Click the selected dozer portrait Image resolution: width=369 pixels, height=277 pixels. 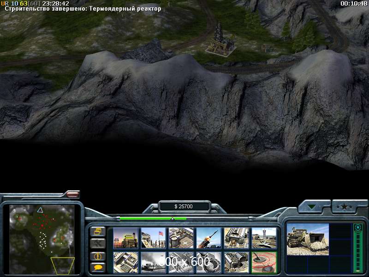[308, 239]
